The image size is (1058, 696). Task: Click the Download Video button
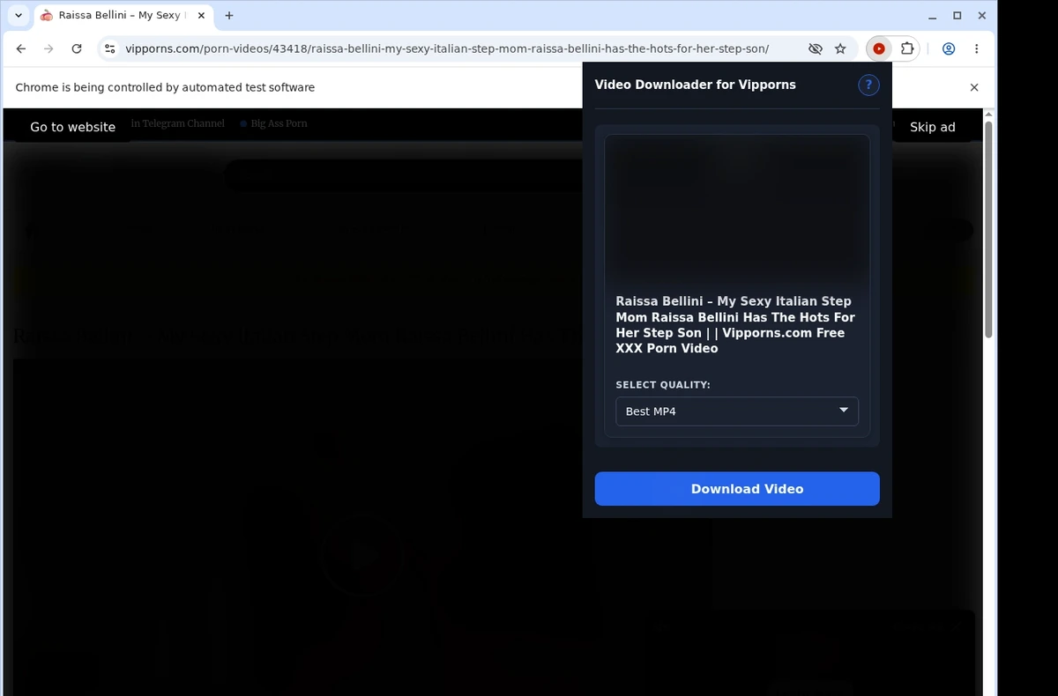(x=737, y=489)
